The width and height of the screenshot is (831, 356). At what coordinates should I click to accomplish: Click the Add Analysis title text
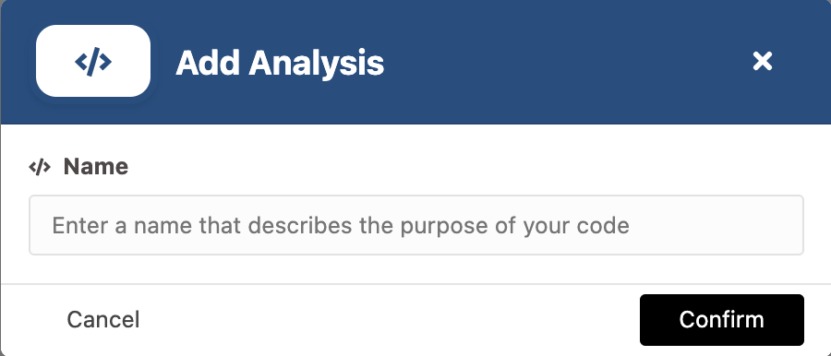click(280, 63)
